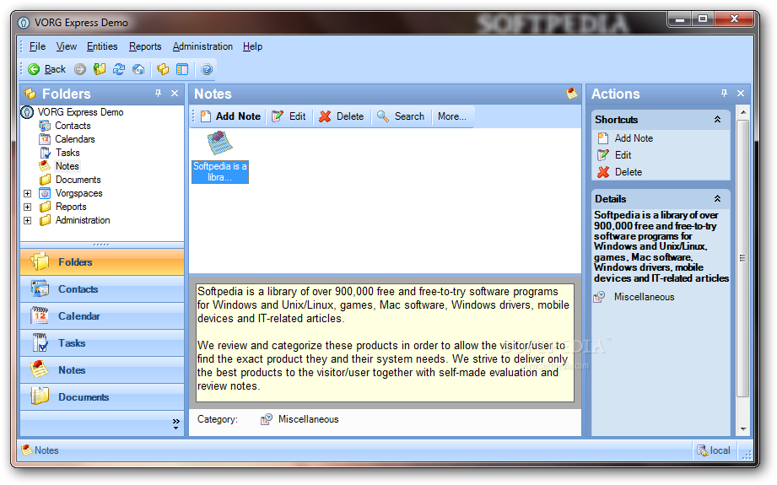Select Contacts in the folder tree

pos(73,126)
